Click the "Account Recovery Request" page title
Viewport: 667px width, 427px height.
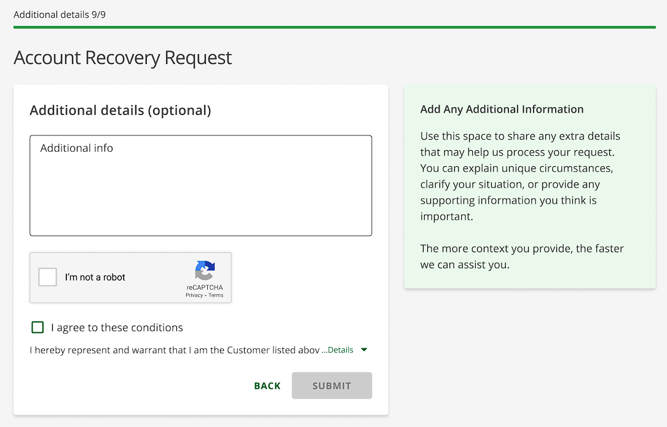click(x=122, y=57)
